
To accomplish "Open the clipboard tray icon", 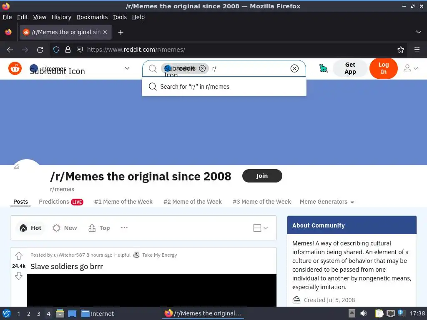I will (379, 313).
